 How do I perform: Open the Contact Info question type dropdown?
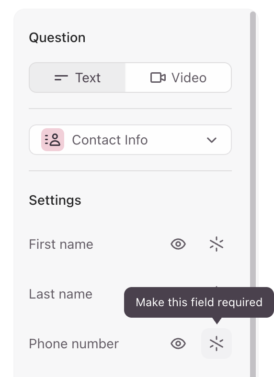coord(130,140)
